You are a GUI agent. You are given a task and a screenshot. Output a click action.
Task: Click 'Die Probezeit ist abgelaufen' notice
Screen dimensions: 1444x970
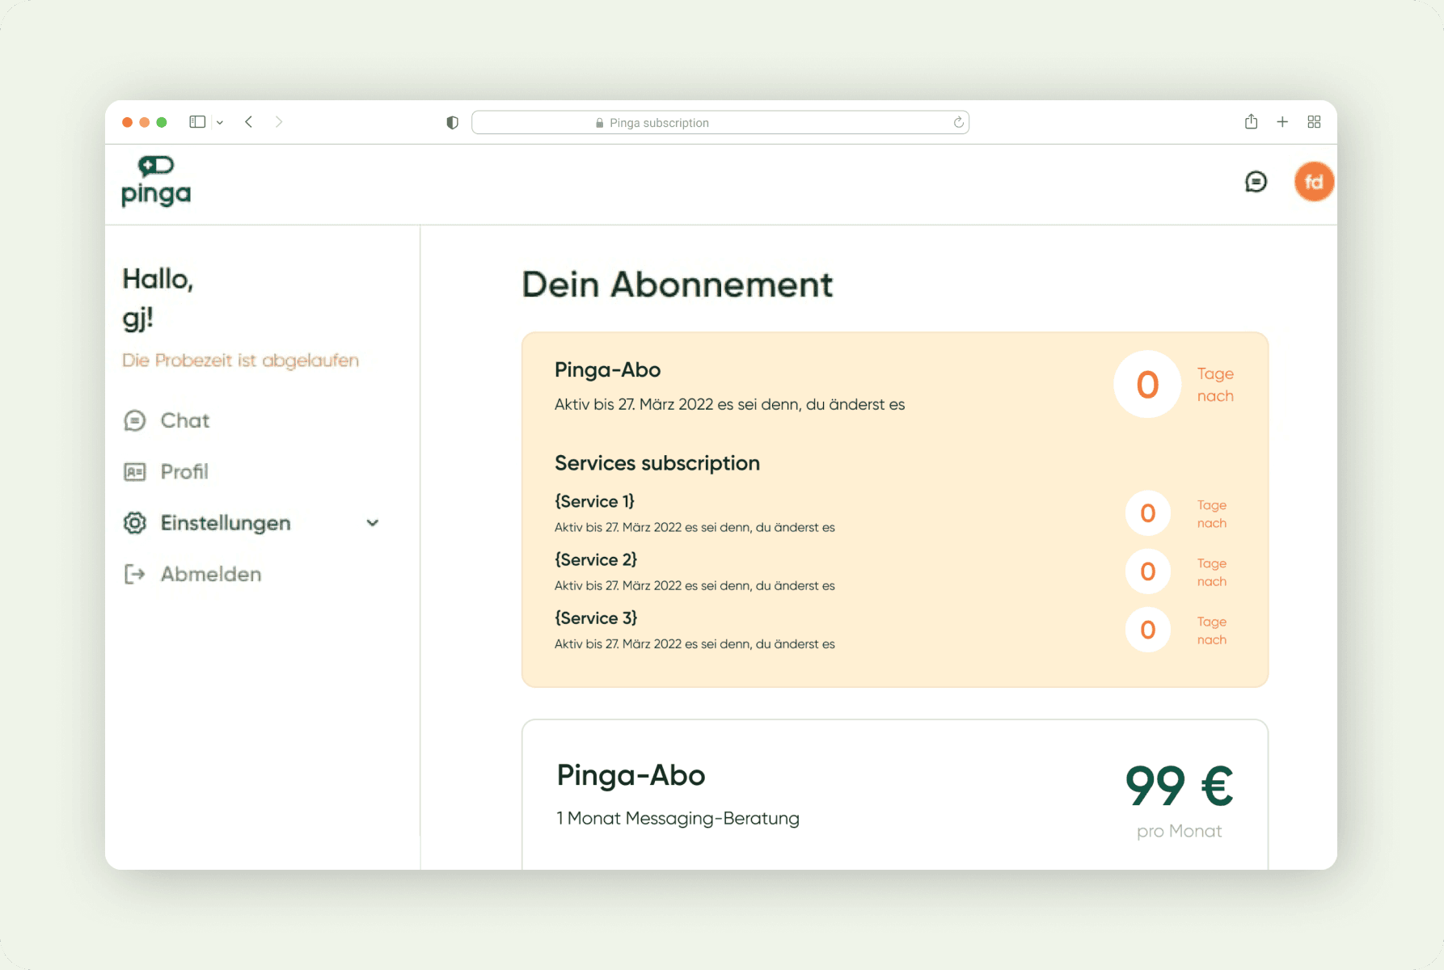pyautogui.click(x=240, y=361)
